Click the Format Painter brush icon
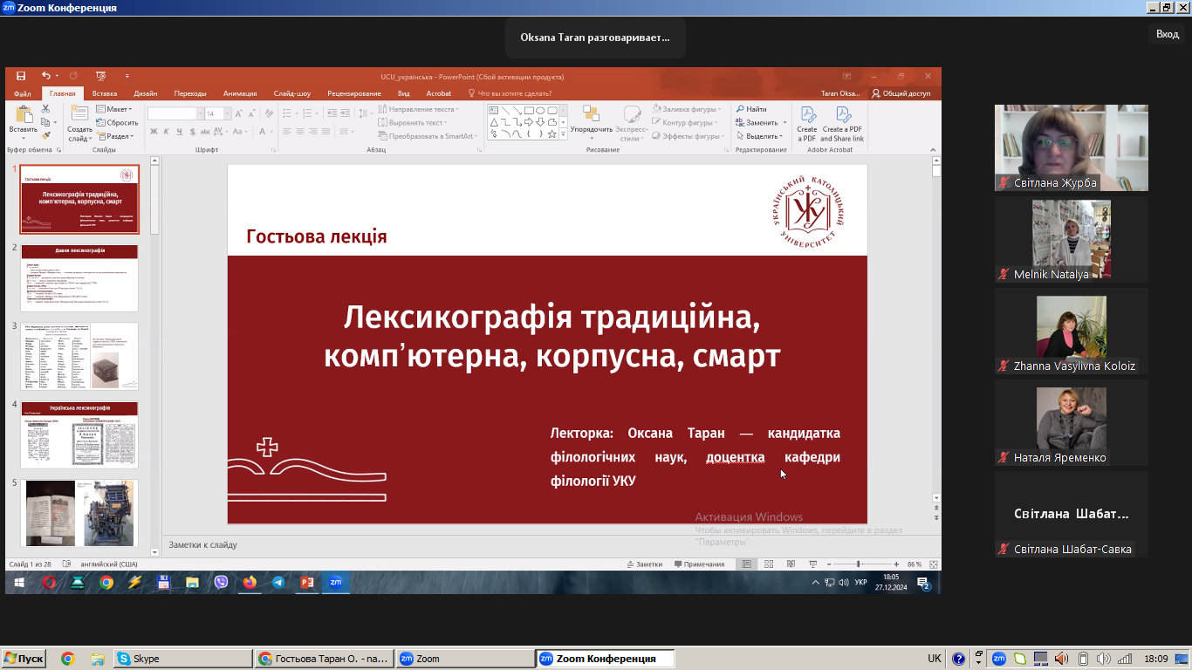The width and height of the screenshot is (1192, 670). (46, 135)
